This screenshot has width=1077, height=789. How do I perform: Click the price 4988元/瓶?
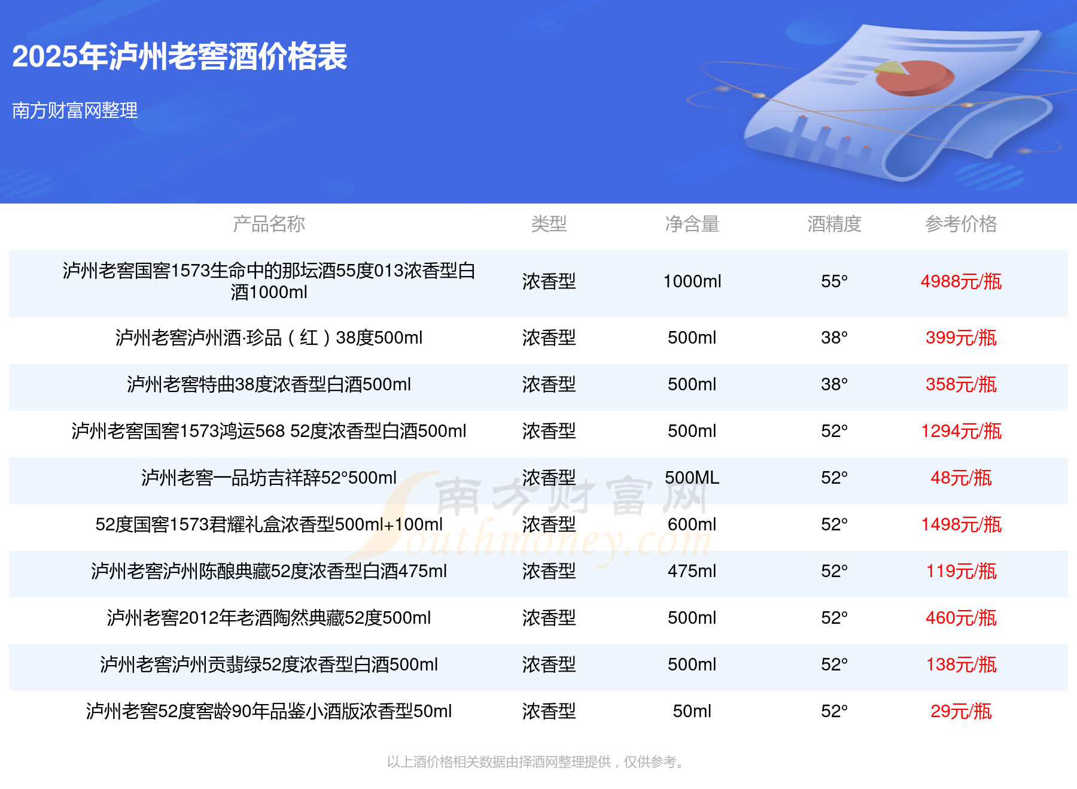pos(961,281)
